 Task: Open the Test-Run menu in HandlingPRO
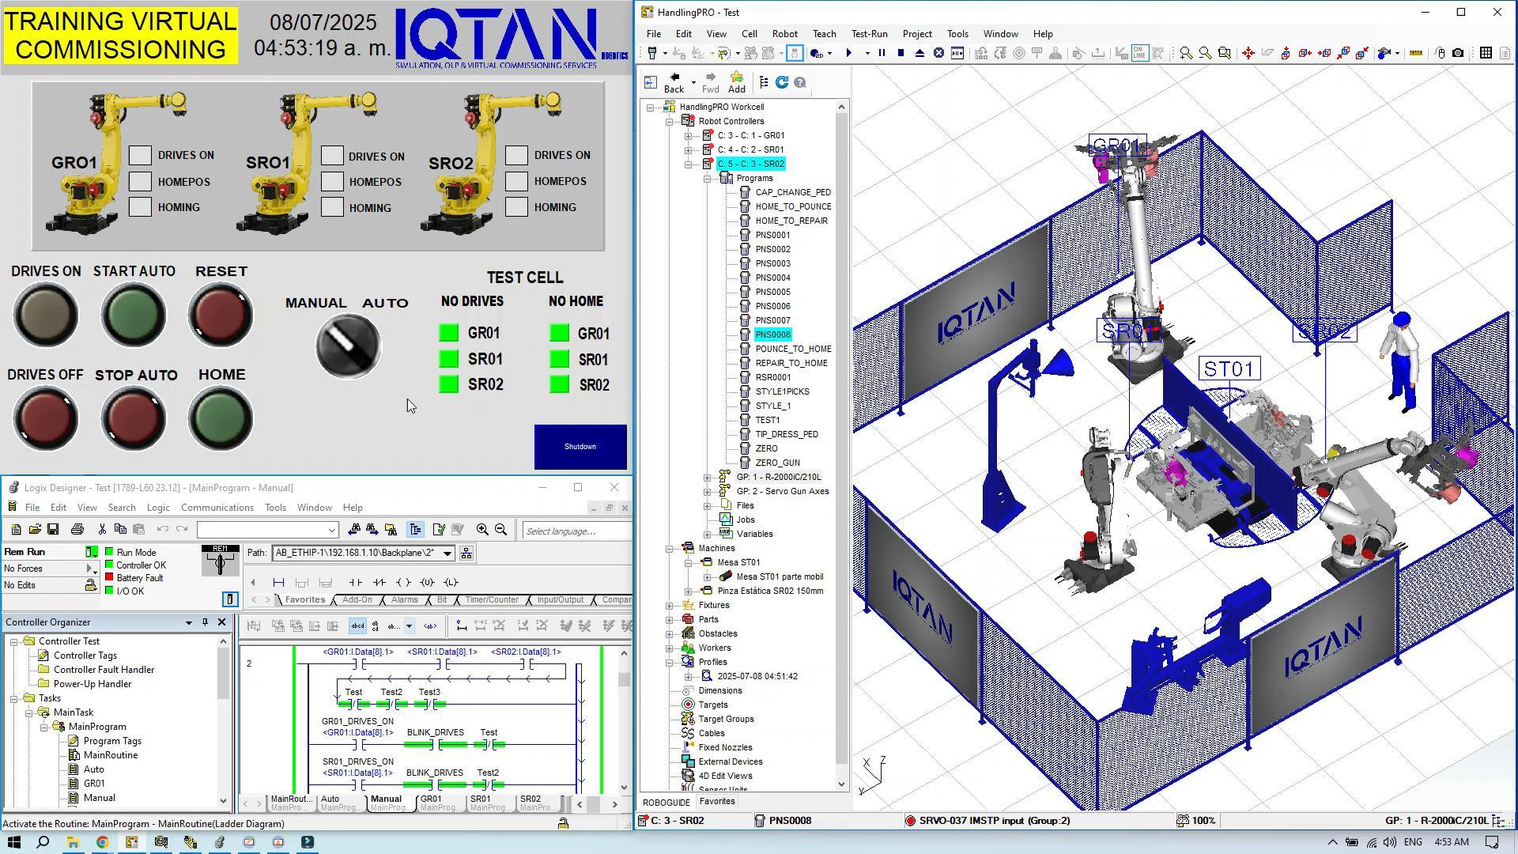coord(869,34)
